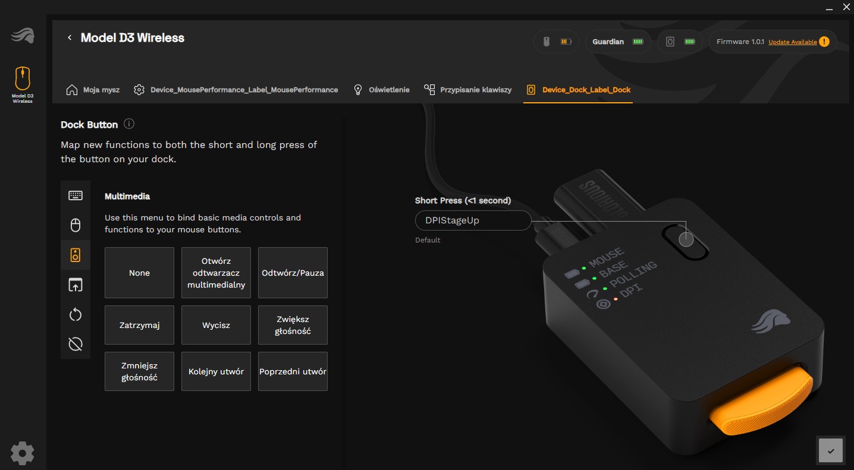
Task: Select the multimedia speaker category icon
Action: tap(76, 255)
